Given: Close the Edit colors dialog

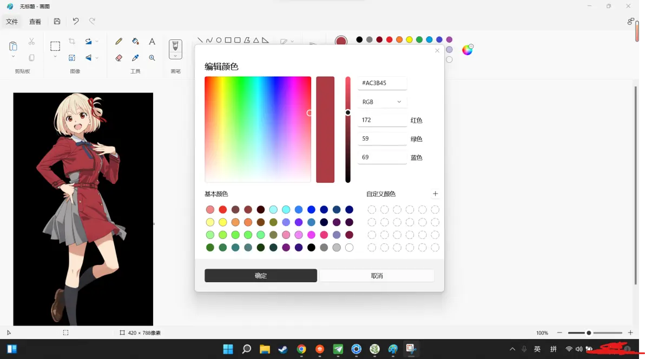Looking at the screenshot, I should pos(437,51).
